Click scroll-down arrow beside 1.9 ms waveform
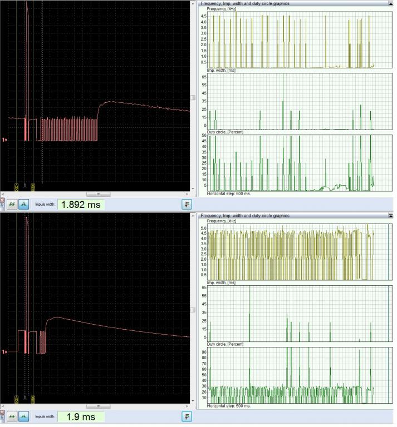This screenshot has height=427, width=397. [193, 400]
